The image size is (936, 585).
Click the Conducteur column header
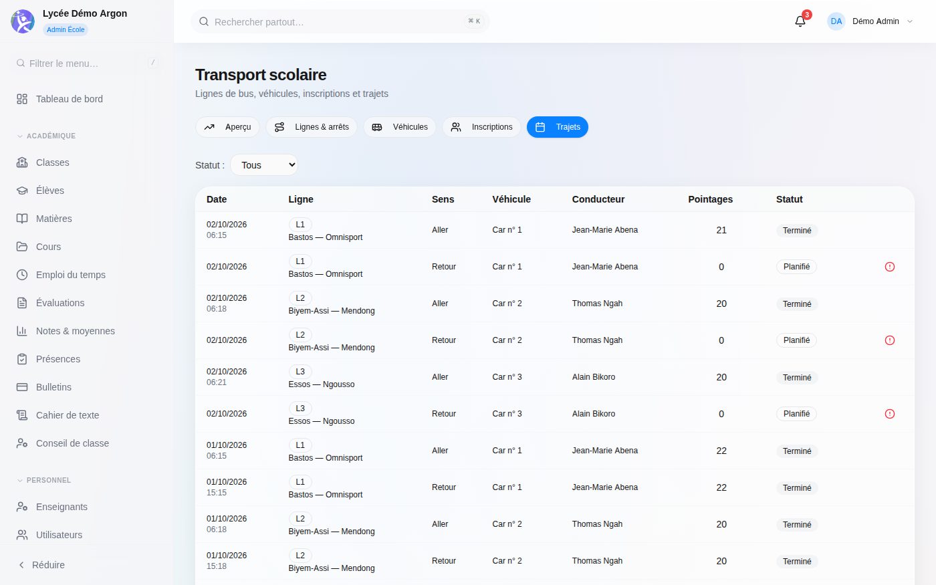(598, 199)
